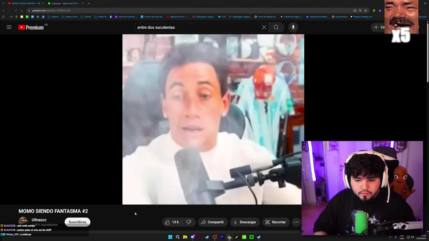
Task: Open the "stream varios" bookmark folder
Action: tap(70, 17)
